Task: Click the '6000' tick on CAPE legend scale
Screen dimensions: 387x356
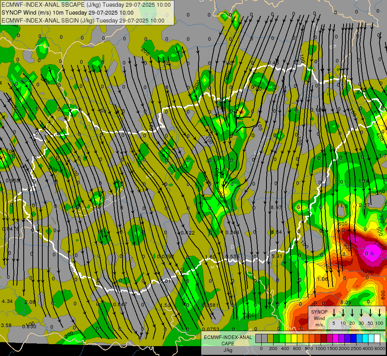Action: click(380, 348)
